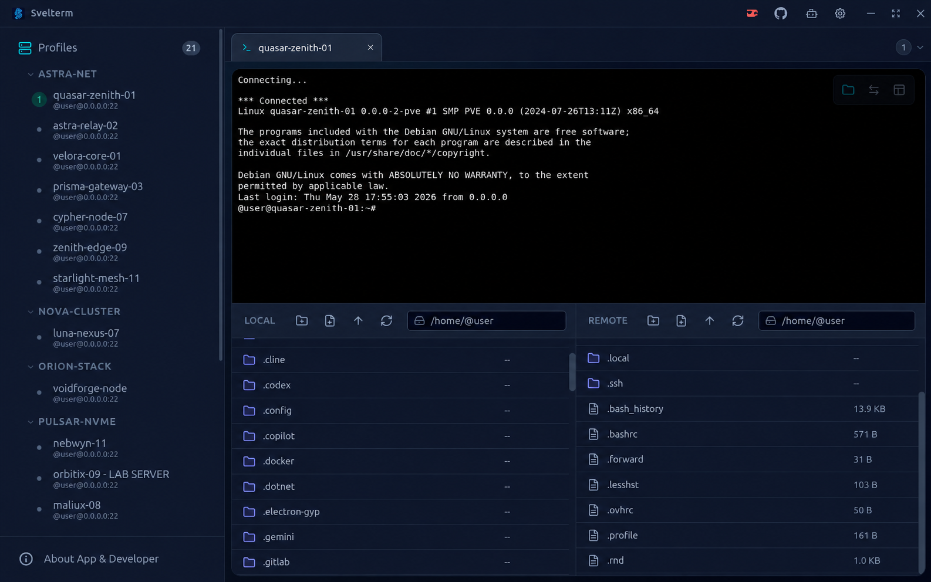Click the Profiles header label
This screenshot has width=931, height=582.
58,48
